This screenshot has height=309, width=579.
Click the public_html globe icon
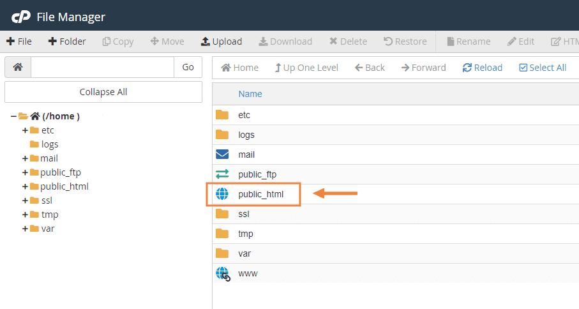point(222,194)
